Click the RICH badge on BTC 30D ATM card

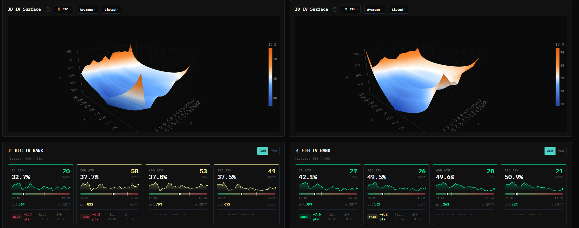coord(85,217)
